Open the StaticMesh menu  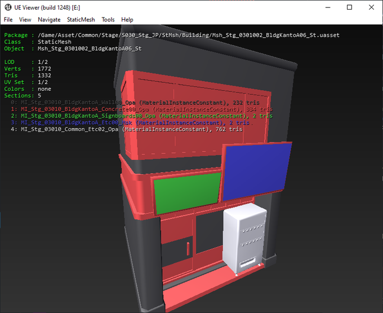[81, 19]
